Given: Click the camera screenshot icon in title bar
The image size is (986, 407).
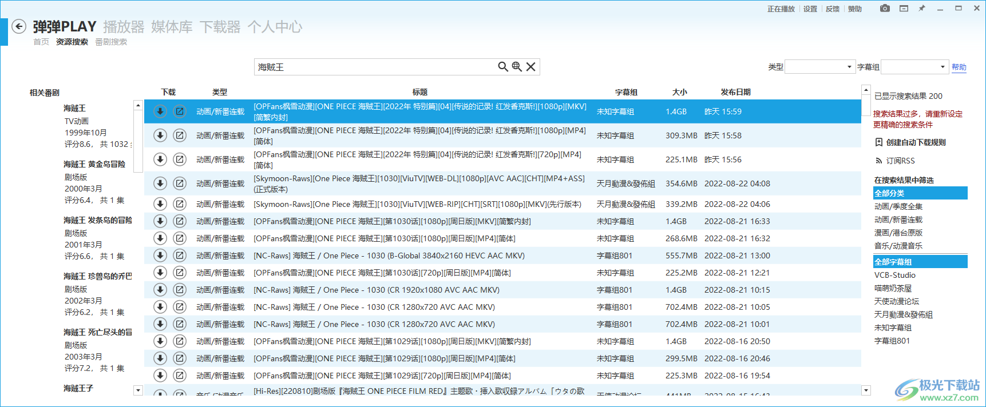Looking at the screenshot, I should point(885,9).
